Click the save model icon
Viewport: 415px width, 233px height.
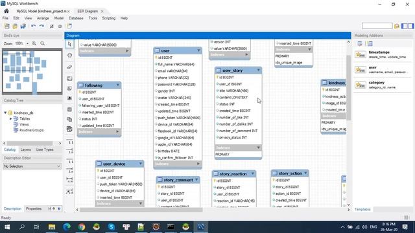[x=23, y=26]
